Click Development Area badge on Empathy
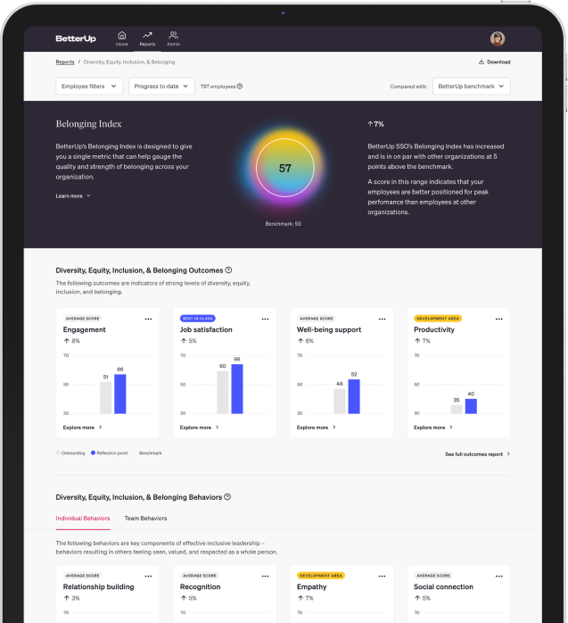Image resolution: width=568 pixels, height=623 pixels. pyautogui.click(x=321, y=576)
